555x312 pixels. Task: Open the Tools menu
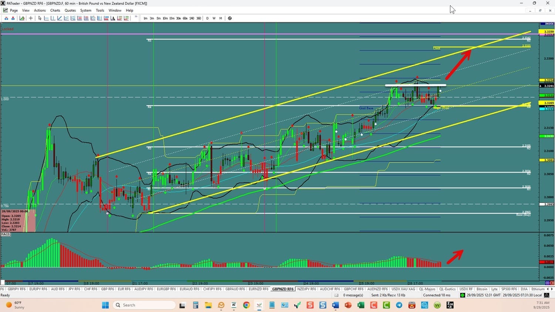100,10
